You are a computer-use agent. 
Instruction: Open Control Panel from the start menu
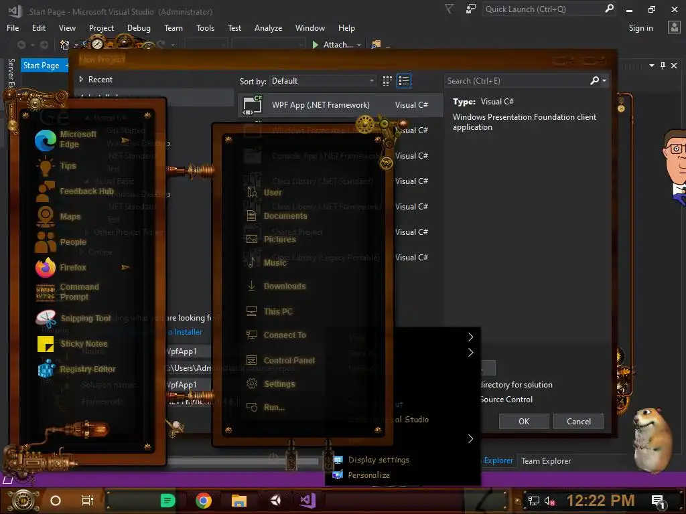point(281,361)
